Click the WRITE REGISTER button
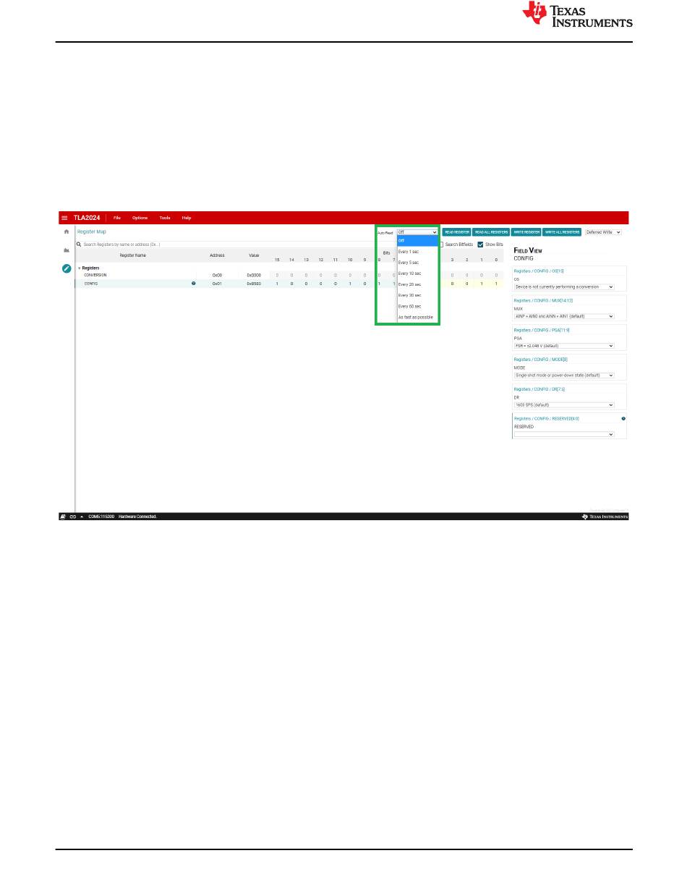 526,232
